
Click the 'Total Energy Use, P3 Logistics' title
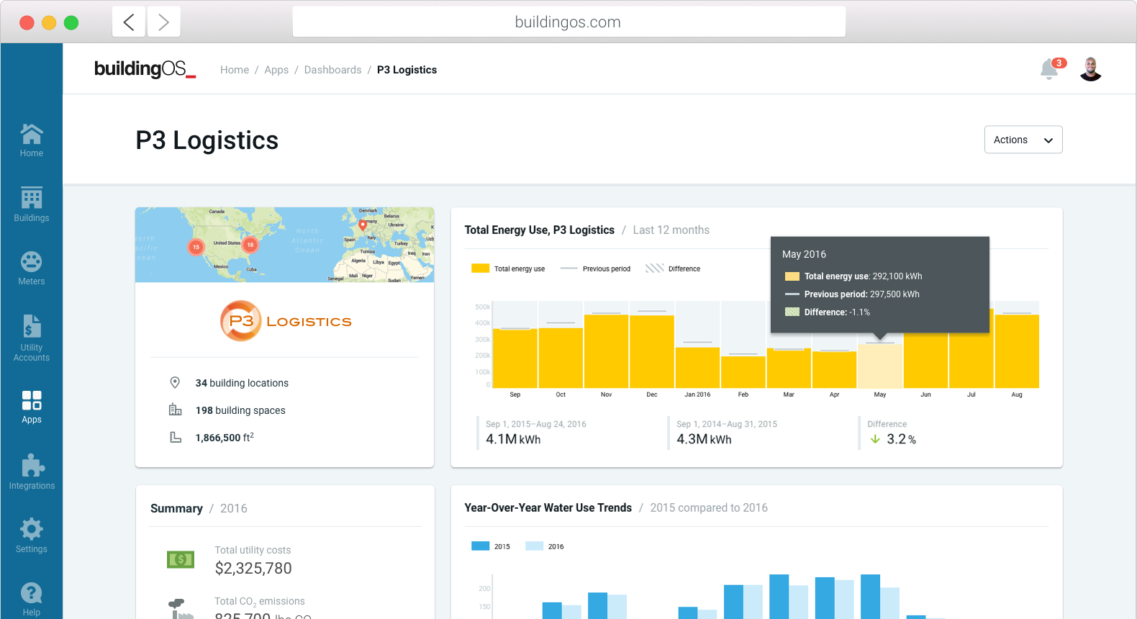(x=540, y=230)
